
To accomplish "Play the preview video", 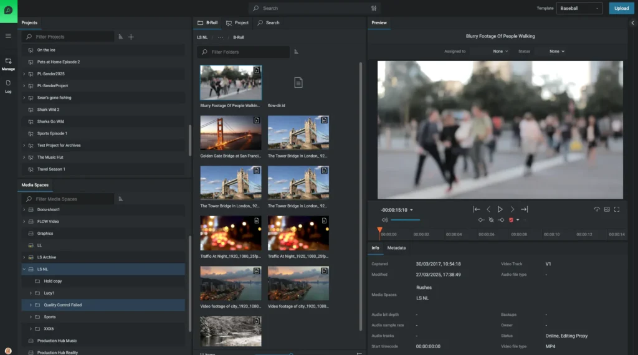I will [500, 209].
